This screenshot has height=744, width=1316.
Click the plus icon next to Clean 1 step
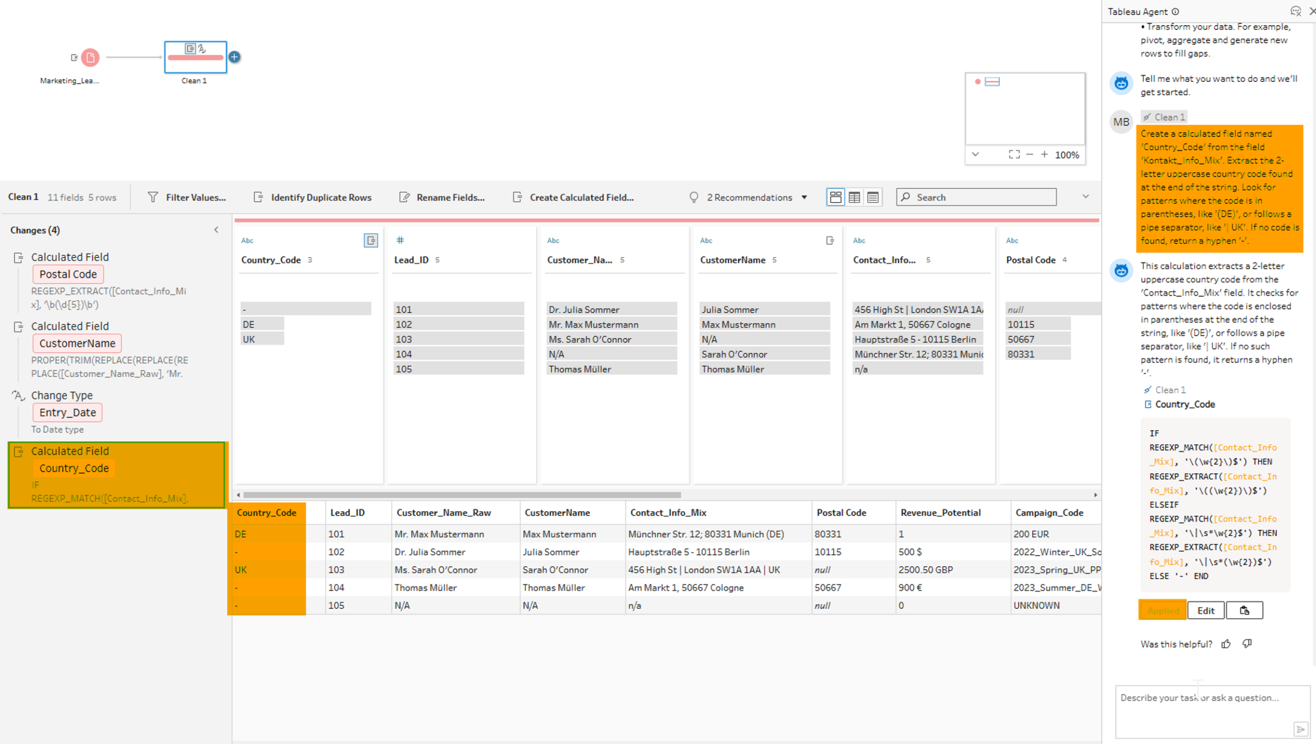click(234, 57)
